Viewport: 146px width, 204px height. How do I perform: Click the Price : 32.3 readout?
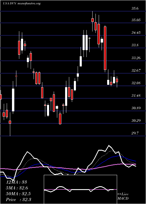coord(19,200)
